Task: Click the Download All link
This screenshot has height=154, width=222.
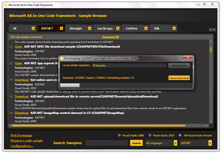Action: pos(110,37)
